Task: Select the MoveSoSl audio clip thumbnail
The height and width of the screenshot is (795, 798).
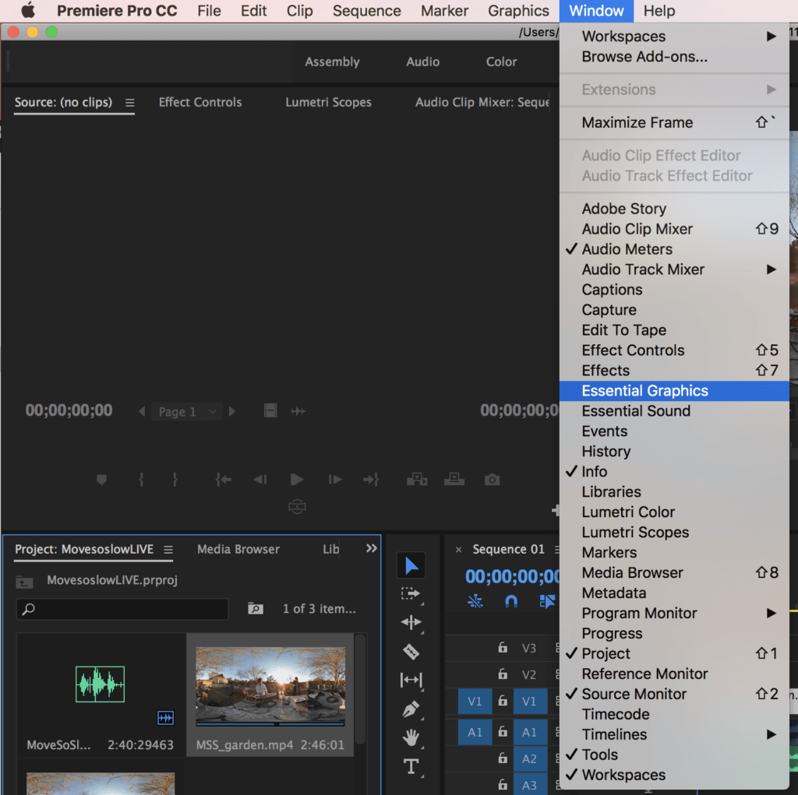Action: point(101,684)
